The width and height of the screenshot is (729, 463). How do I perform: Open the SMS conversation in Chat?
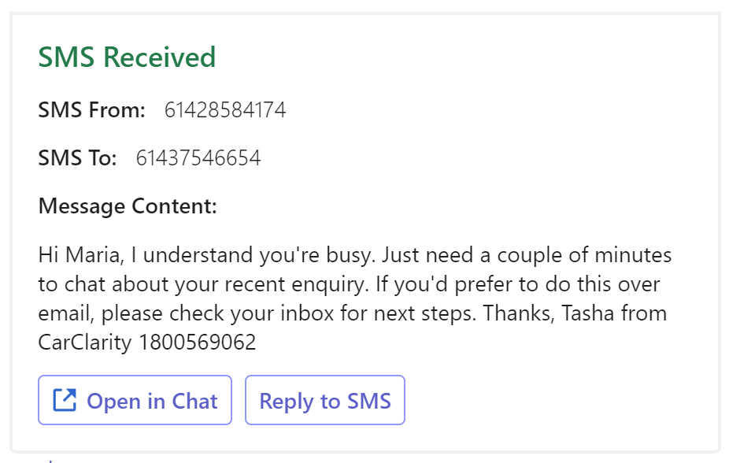click(135, 400)
